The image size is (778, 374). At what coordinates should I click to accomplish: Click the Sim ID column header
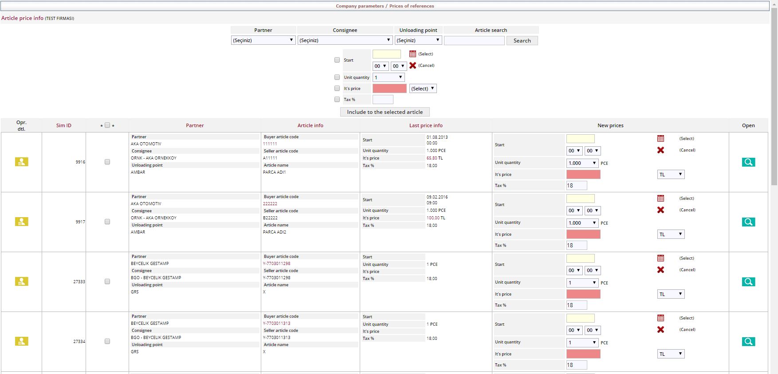pos(63,125)
